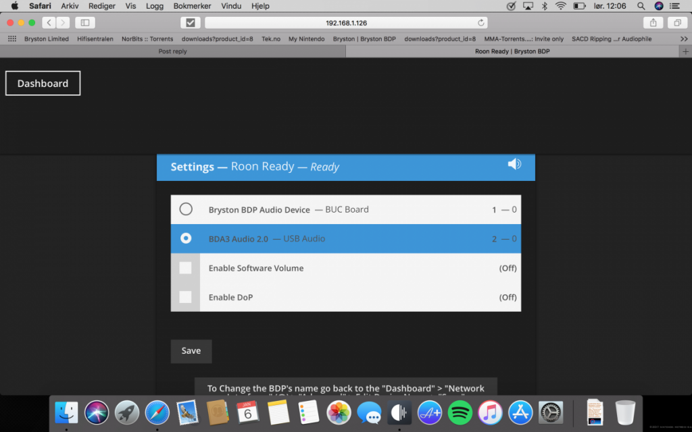Launch Siri from the Dock
Viewport: 692px width, 432px height.
tap(97, 412)
